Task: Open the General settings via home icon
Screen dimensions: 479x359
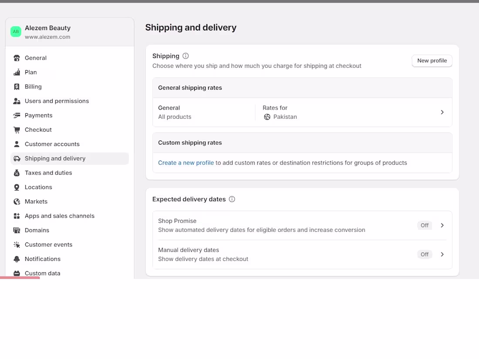Action: click(x=17, y=58)
